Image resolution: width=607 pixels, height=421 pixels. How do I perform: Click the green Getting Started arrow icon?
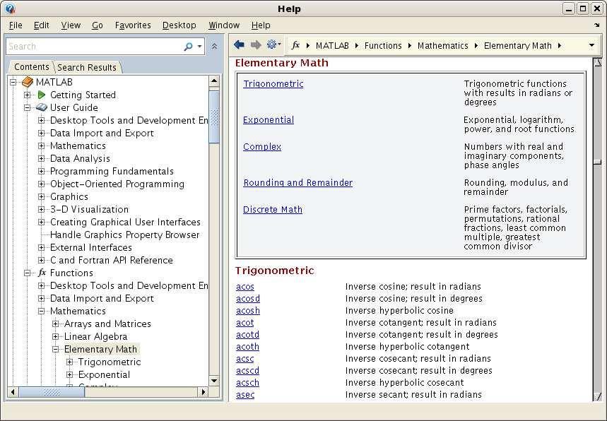coord(42,95)
